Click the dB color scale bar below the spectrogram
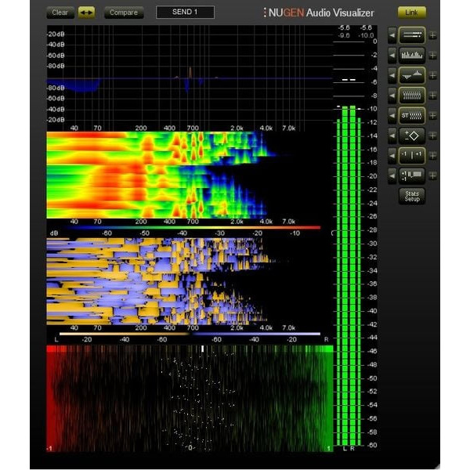 192,228
